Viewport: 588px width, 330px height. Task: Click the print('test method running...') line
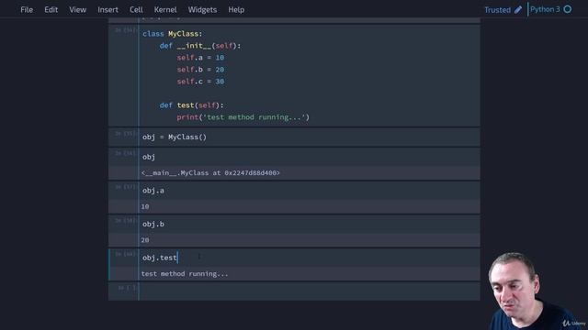(243, 117)
